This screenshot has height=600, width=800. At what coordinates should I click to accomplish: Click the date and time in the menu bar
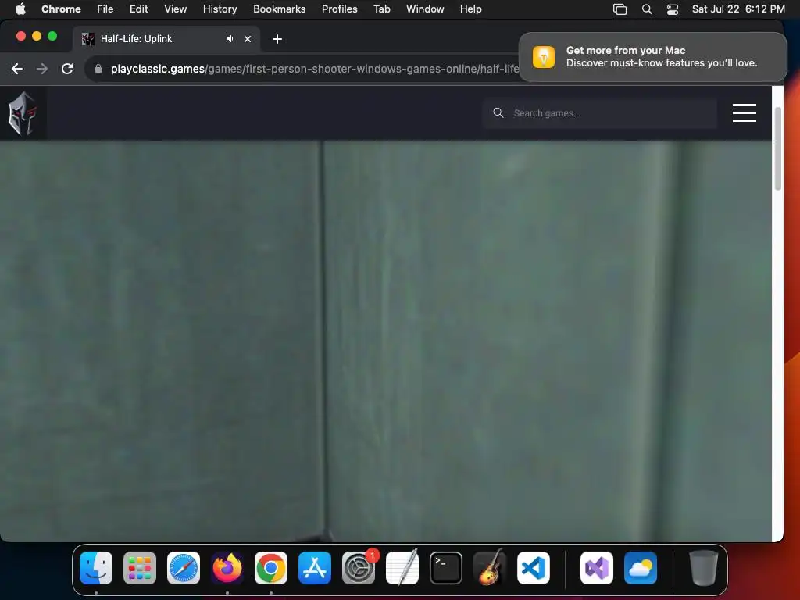737,9
